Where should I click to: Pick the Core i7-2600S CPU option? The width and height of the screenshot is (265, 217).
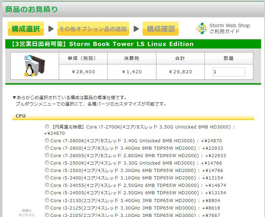click(x=47, y=155)
